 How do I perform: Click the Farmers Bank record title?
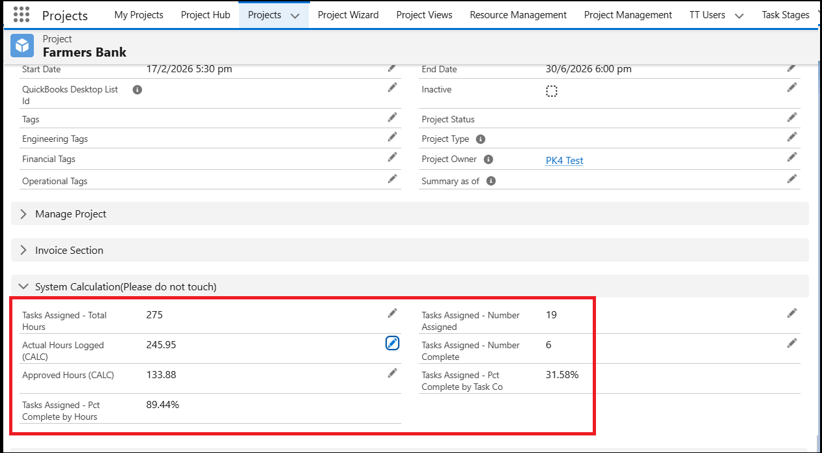pos(85,52)
